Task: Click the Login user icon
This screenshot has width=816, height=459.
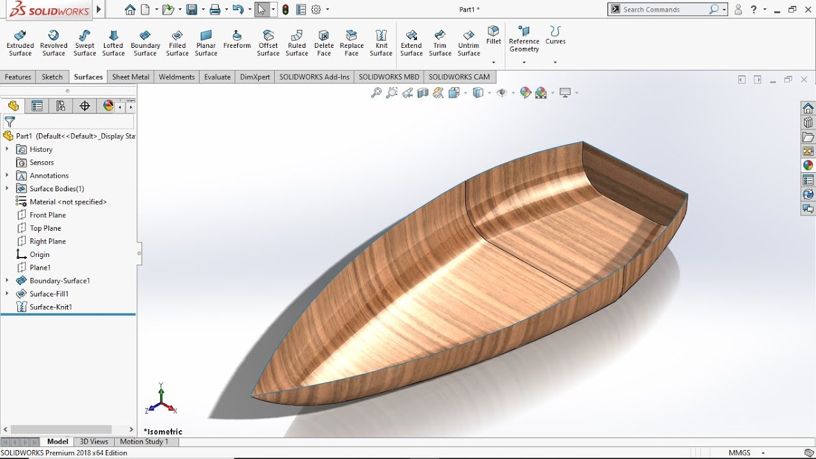Action: [x=738, y=10]
